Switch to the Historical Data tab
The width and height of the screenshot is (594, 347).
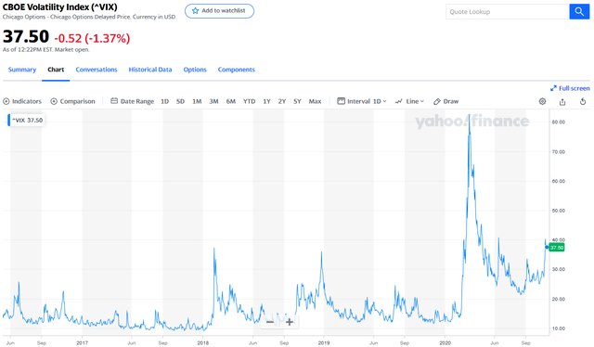pos(150,70)
